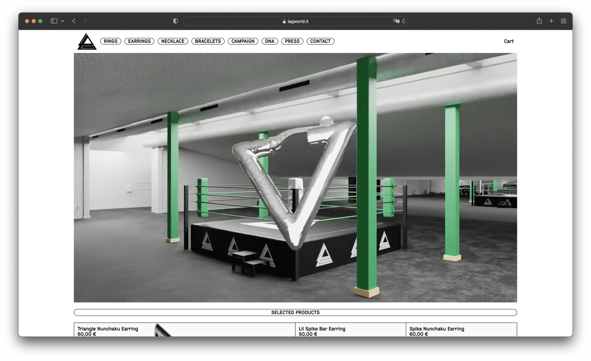Open the Lil Spike Bar Earring product

(x=322, y=329)
